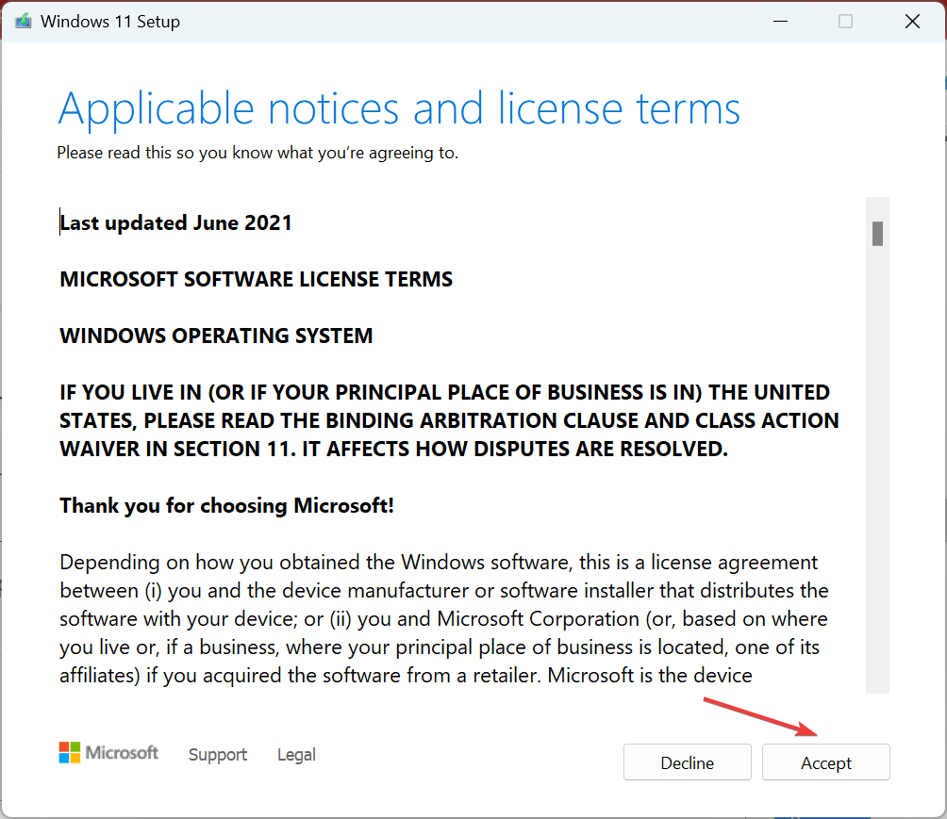Screen dimensions: 947x819
Task: Click the Accept button
Action: click(825, 762)
